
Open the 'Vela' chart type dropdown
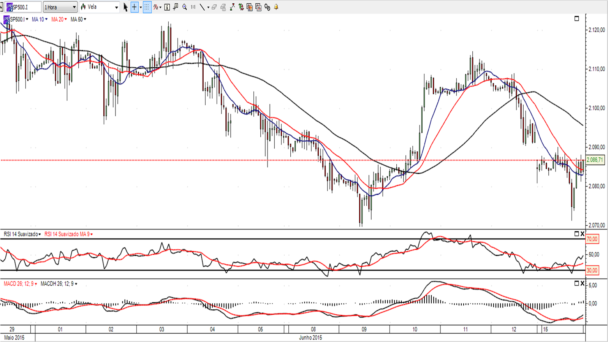[100, 7]
